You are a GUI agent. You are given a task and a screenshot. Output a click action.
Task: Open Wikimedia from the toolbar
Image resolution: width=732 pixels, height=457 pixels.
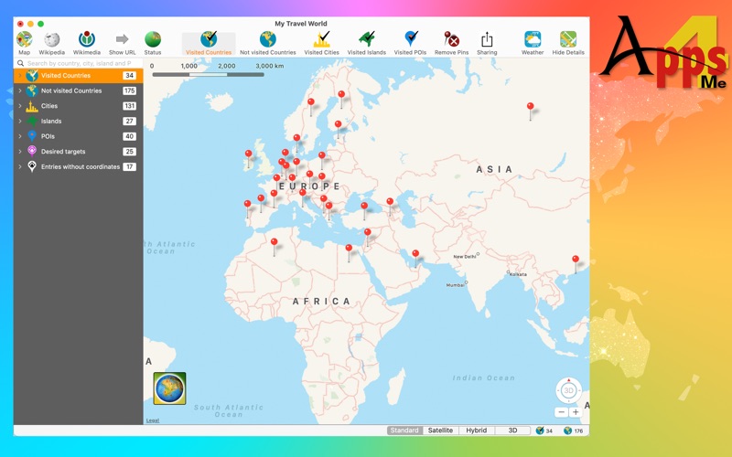click(87, 43)
